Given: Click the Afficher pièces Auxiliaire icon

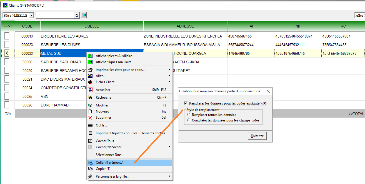Looking at the screenshot, I should pyautogui.click(x=90, y=56).
